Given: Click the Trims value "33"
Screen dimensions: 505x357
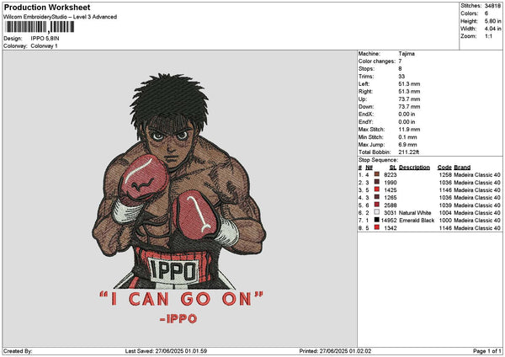Looking at the screenshot, I should (401, 77).
